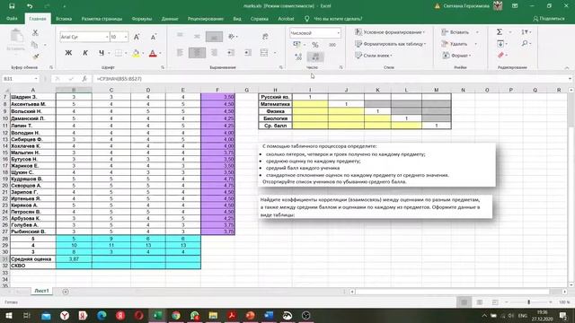Toggle align text left

pyautogui.click(x=180, y=53)
